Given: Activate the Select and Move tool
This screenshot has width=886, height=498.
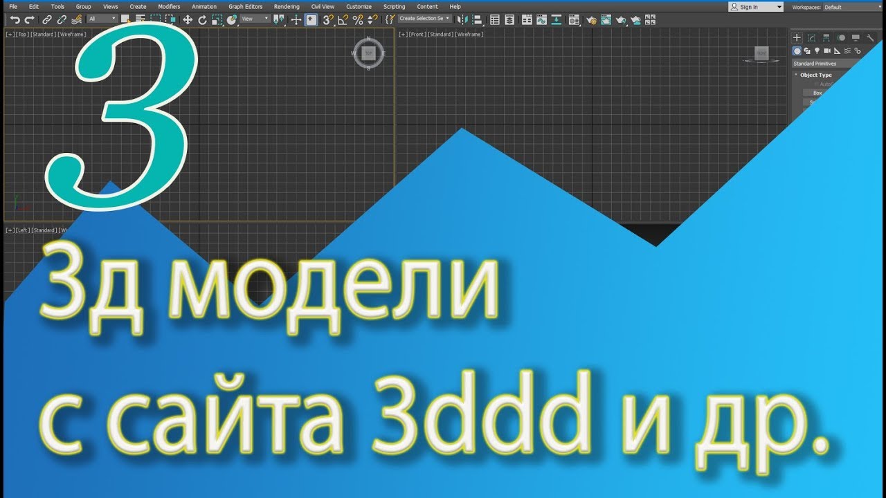Looking at the screenshot, I should coord(188,19).
